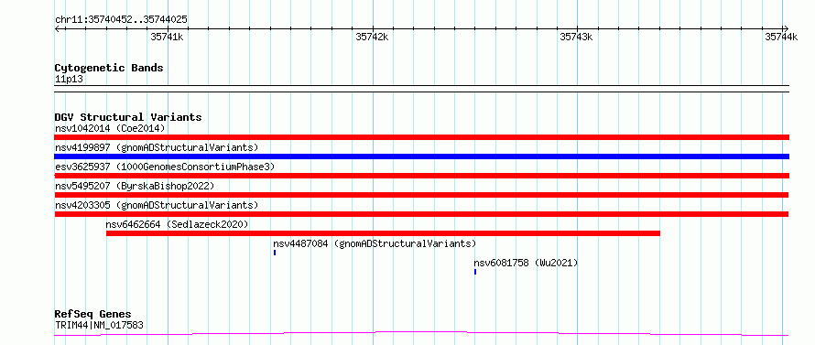Screen dimensions: 815x345
Task: Click the red bar of esv3625937
Action: pyautogui.click(x=421, y=176)
